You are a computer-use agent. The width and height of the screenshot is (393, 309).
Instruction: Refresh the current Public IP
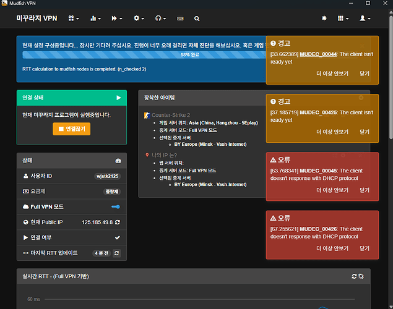tap(117, 222)
